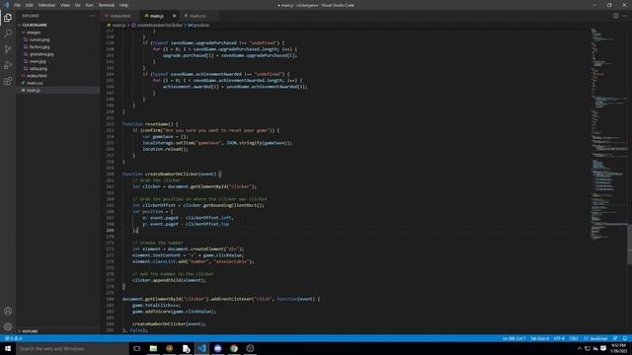The image size is (632, 355).
Task: Open the Go menu
Action: point(77,5)
